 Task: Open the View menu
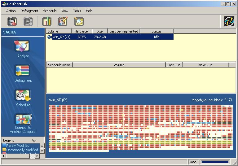pos(65,11)
